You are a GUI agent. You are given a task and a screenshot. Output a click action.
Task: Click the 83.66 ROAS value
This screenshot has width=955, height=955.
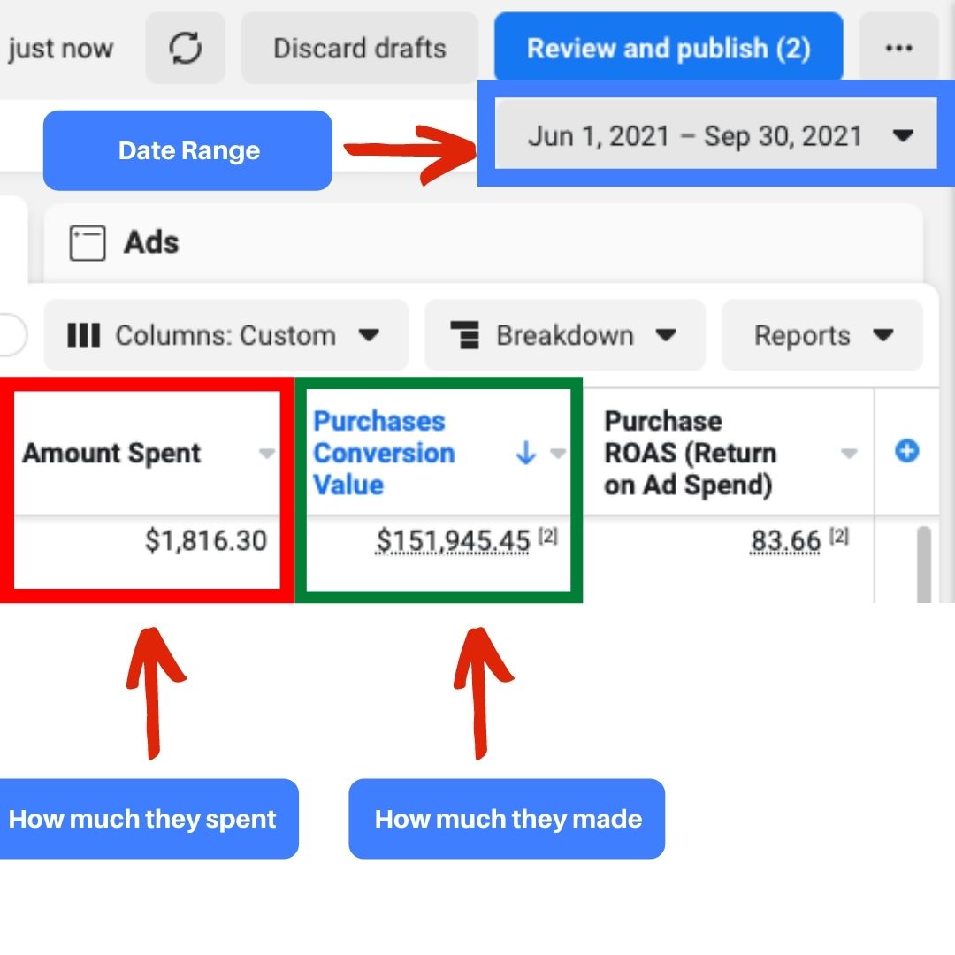tap(785, 540)
